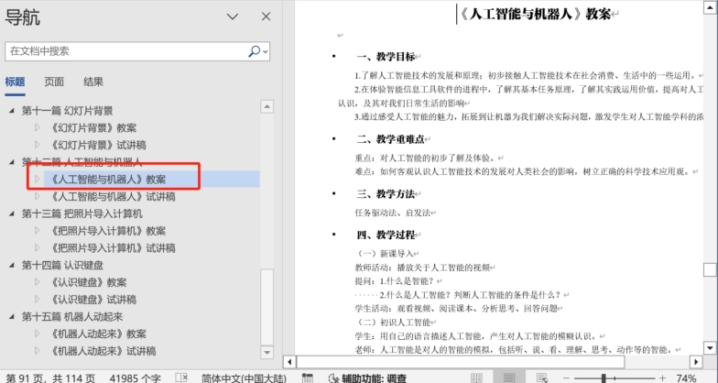Click the zoom in plus icon
The width and height of the screenshot is (718, 383).
(x=664, y=378)
